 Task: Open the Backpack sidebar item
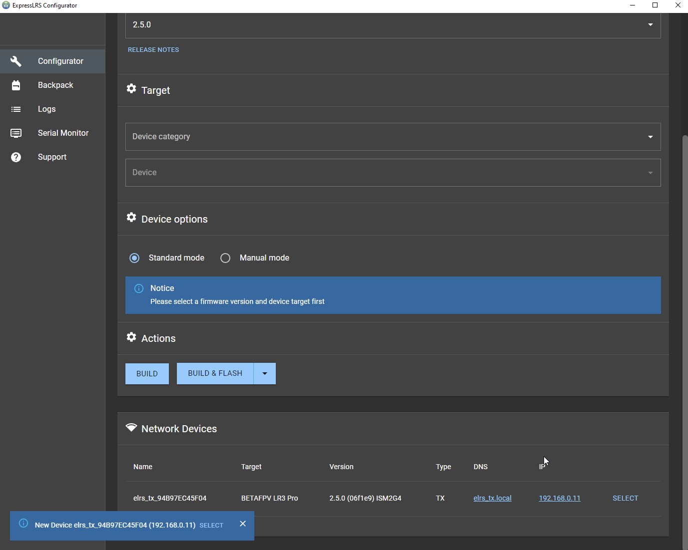[x=52, y=85]
